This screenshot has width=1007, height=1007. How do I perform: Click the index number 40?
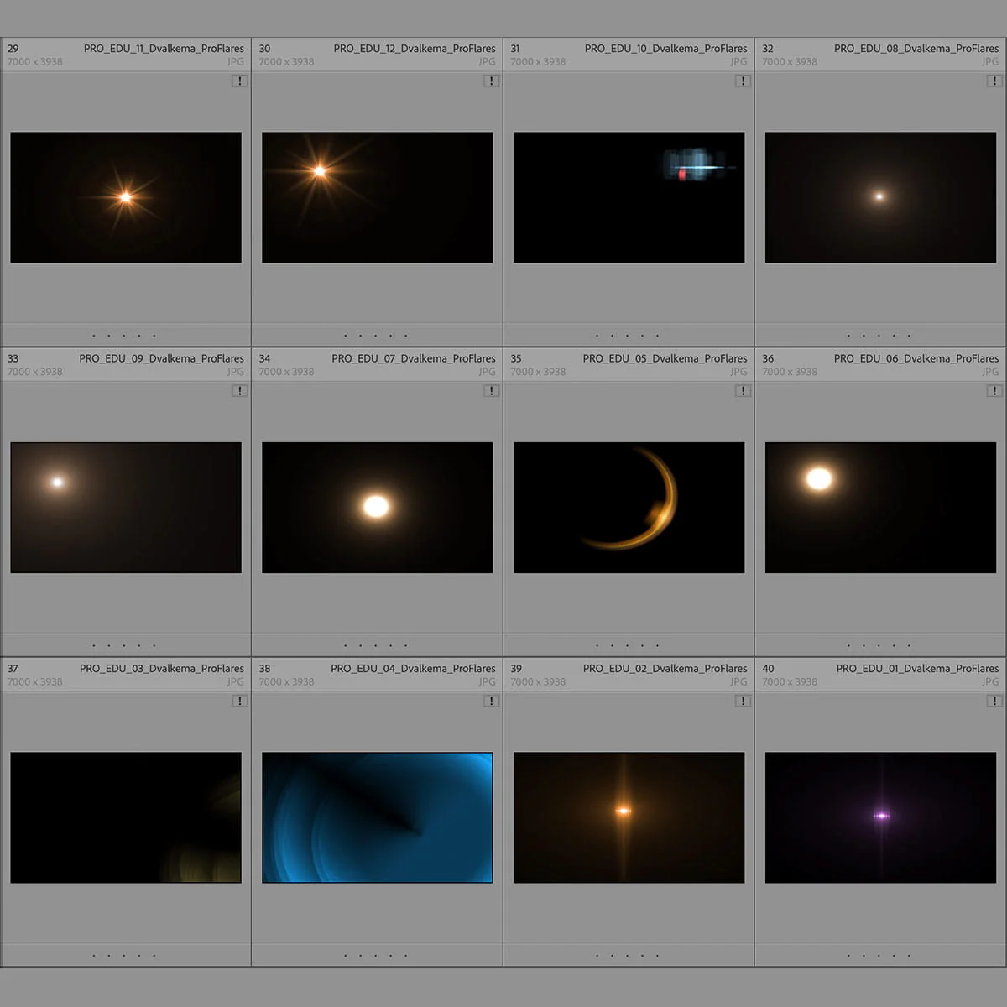[x=768, y=669]
